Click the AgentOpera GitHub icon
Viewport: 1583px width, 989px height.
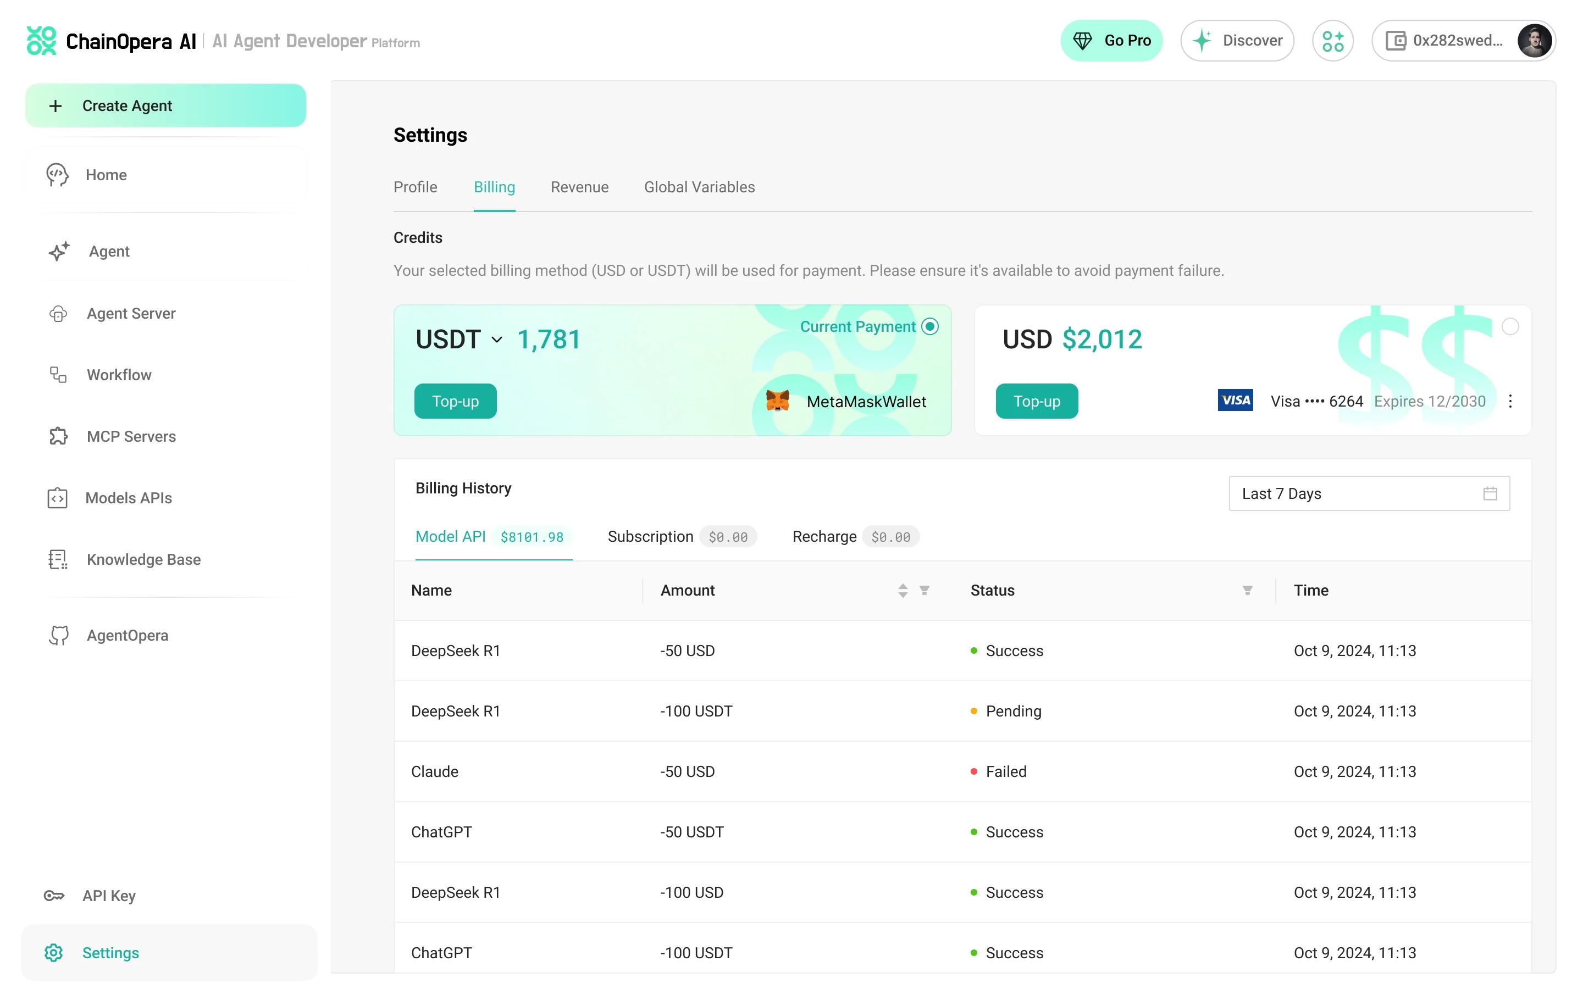[x=59, y=635]
